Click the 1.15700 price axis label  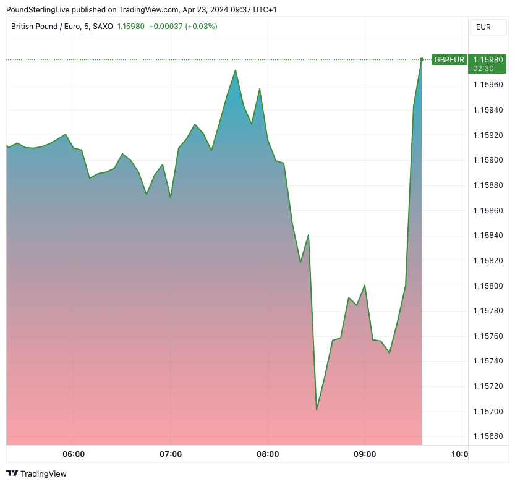click(488, 411)
